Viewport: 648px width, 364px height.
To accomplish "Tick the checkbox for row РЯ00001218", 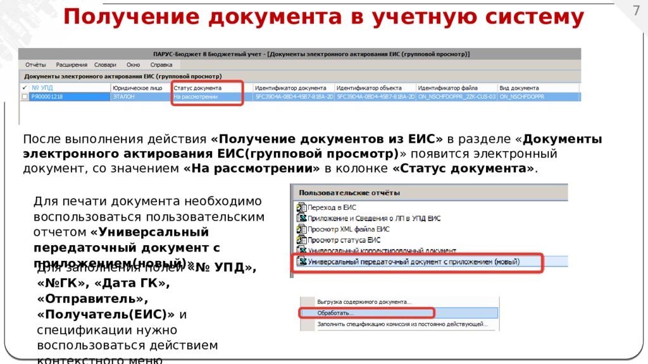I will coord(25,97).
